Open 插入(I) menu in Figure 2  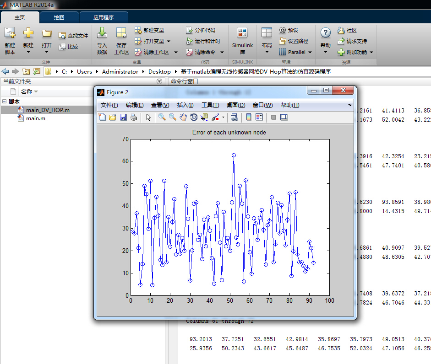tap(185, 105)
